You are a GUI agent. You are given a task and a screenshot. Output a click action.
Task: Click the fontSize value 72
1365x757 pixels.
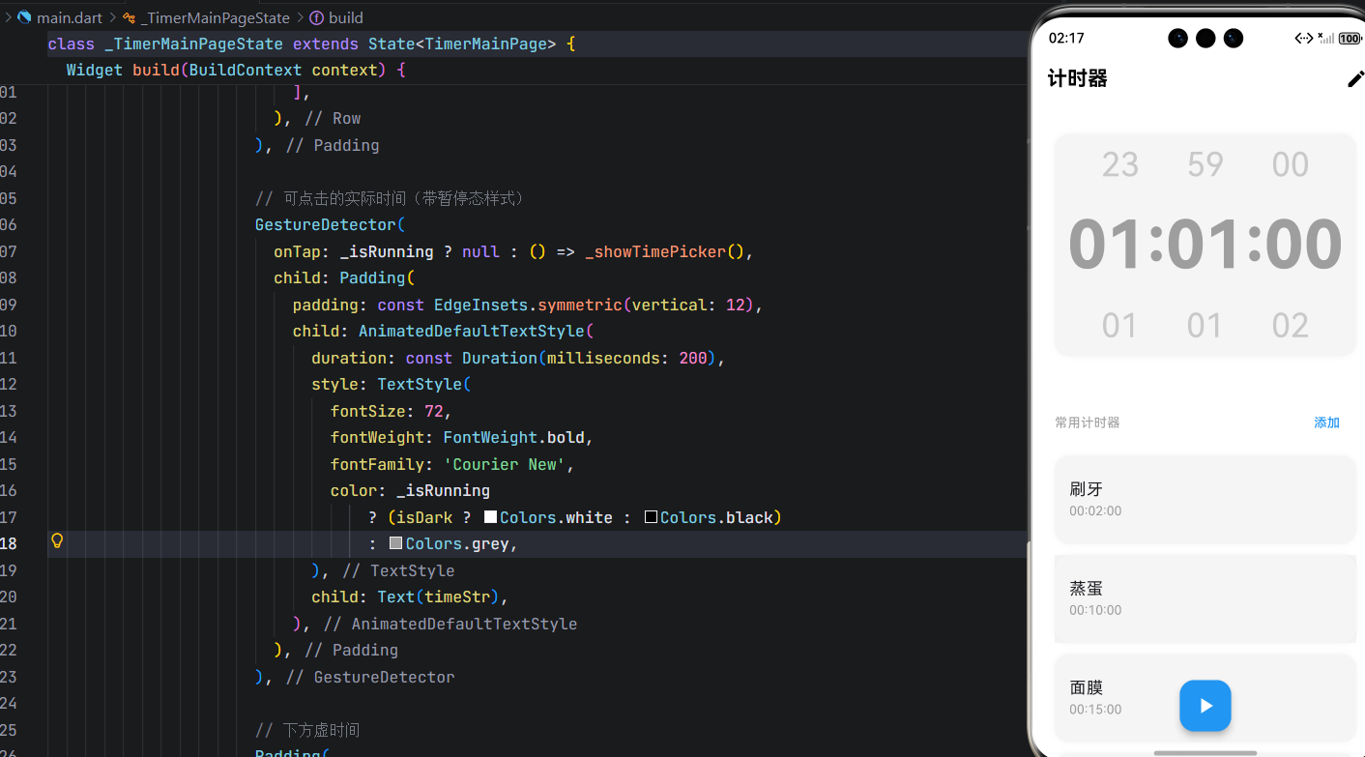pyautogui.click(x=434, y=411)
